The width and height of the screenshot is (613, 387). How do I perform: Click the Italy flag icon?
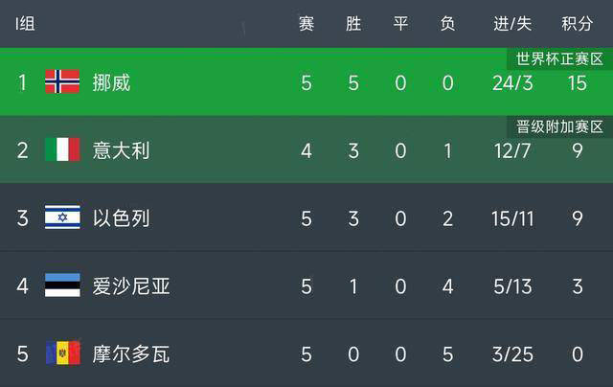[x=62, y=149]
